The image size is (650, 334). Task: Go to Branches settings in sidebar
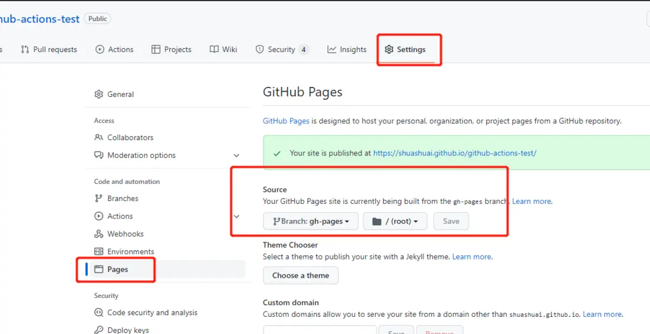(x=123, y=199)
